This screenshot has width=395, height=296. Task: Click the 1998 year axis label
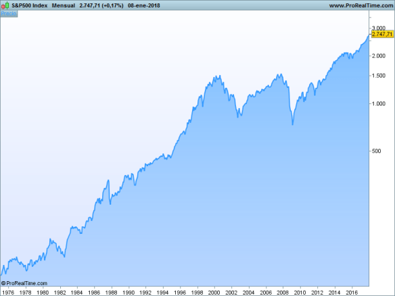(197, 293)
